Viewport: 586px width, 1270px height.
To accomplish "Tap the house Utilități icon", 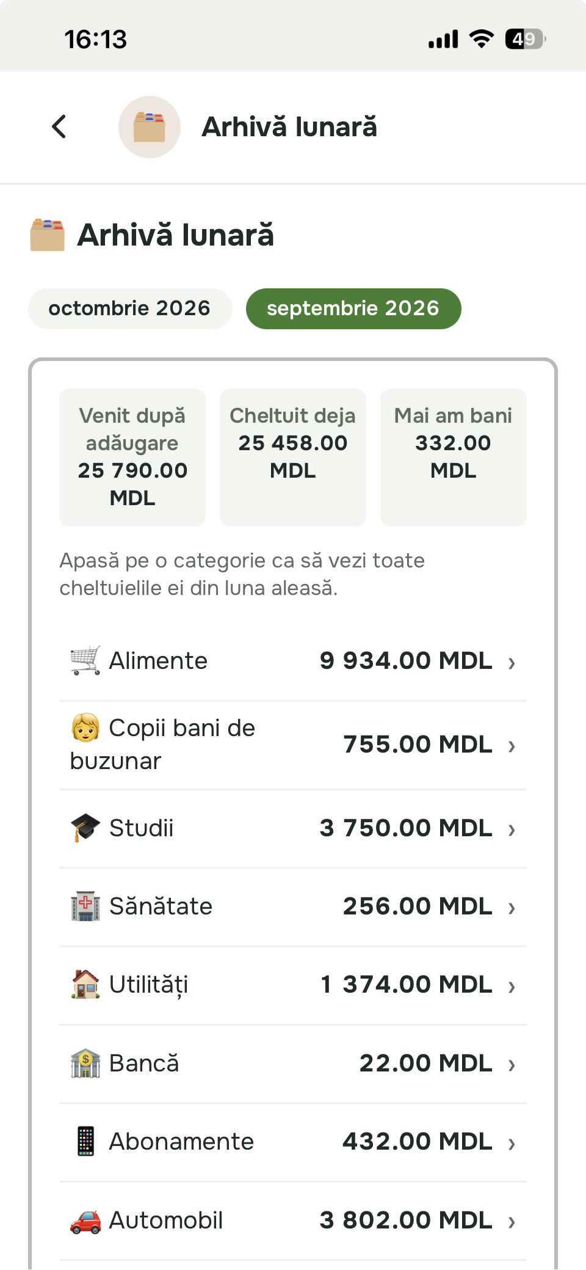I will pos(85,984).
